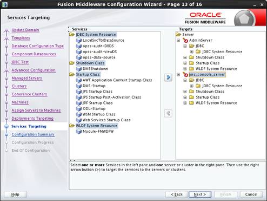Click the JPS Startup Post-Activation Class cube icon
Viewport: 267px width, 201px height.
coord(79,97)
